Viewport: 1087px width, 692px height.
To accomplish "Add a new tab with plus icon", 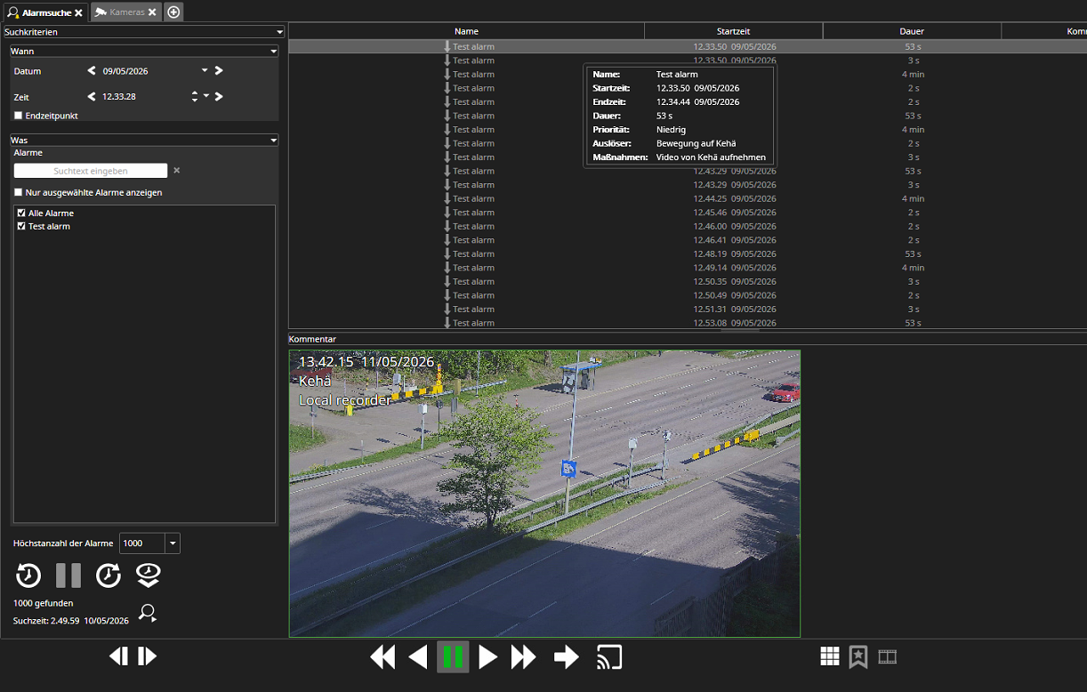I will [x=173, y=12].
